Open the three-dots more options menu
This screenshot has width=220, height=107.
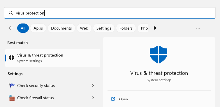pyautogui.click(x=198, y=28)
